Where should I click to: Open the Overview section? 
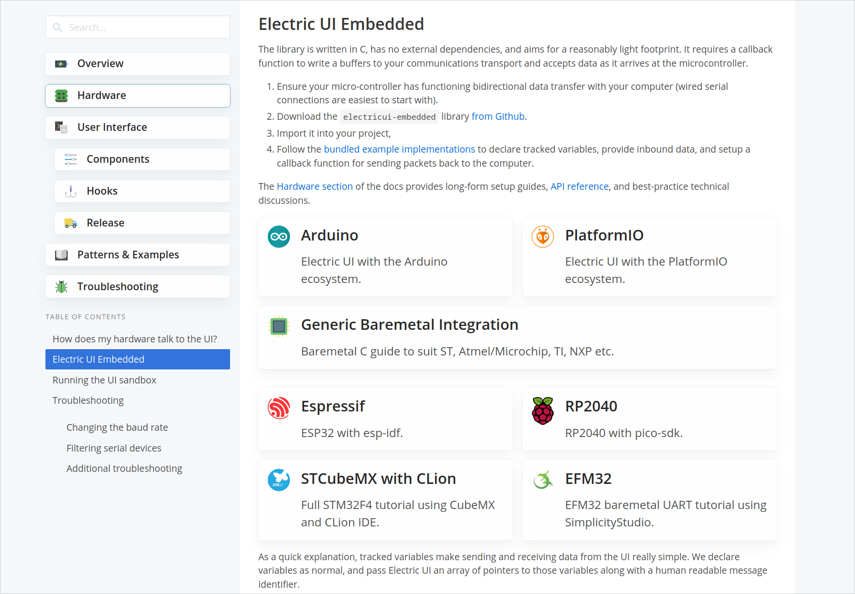pos(138,64)
